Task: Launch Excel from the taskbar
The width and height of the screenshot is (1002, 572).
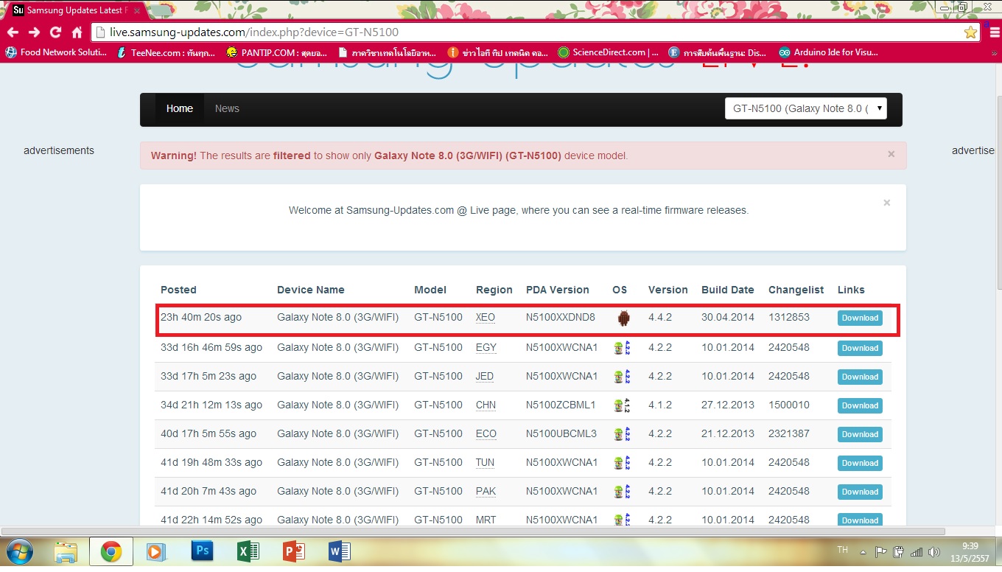Action: [248, 551]
